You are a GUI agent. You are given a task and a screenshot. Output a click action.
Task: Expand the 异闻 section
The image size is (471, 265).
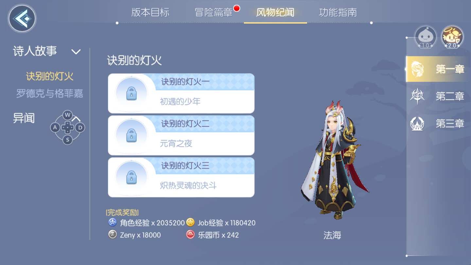pos(24,118)
